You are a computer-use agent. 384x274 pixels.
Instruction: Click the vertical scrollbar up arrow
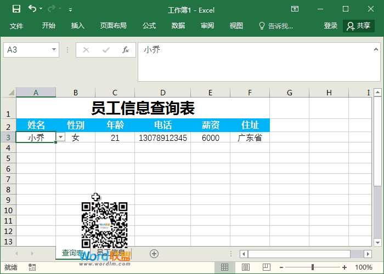tap(377, 93)
